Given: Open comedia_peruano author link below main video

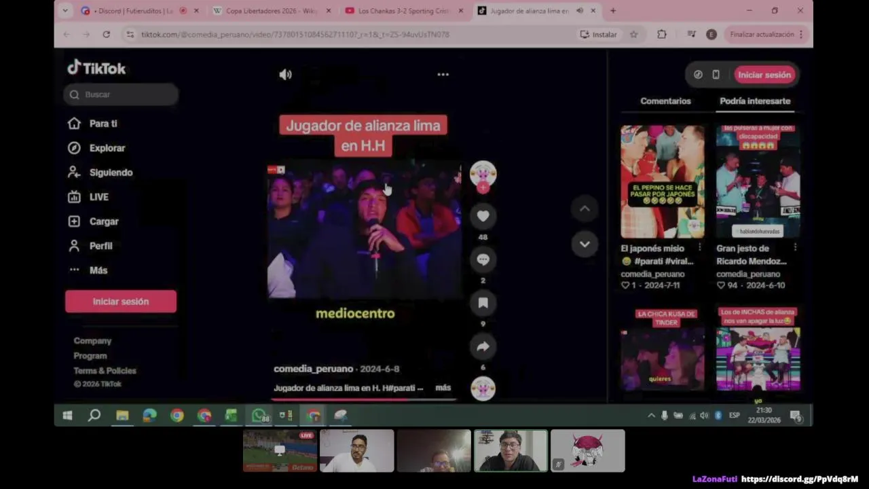Looking at the screenshot, I should (313, 369).
